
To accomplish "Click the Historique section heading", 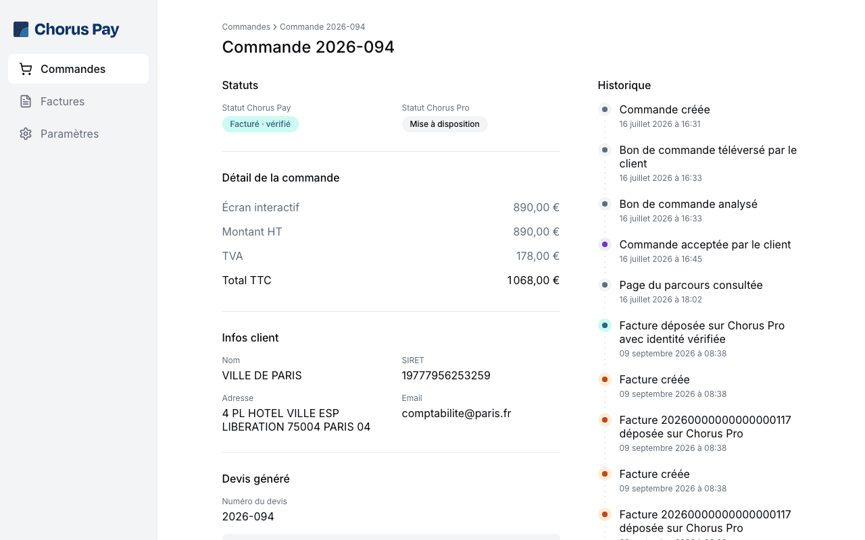I will click(x=624, y=85).
